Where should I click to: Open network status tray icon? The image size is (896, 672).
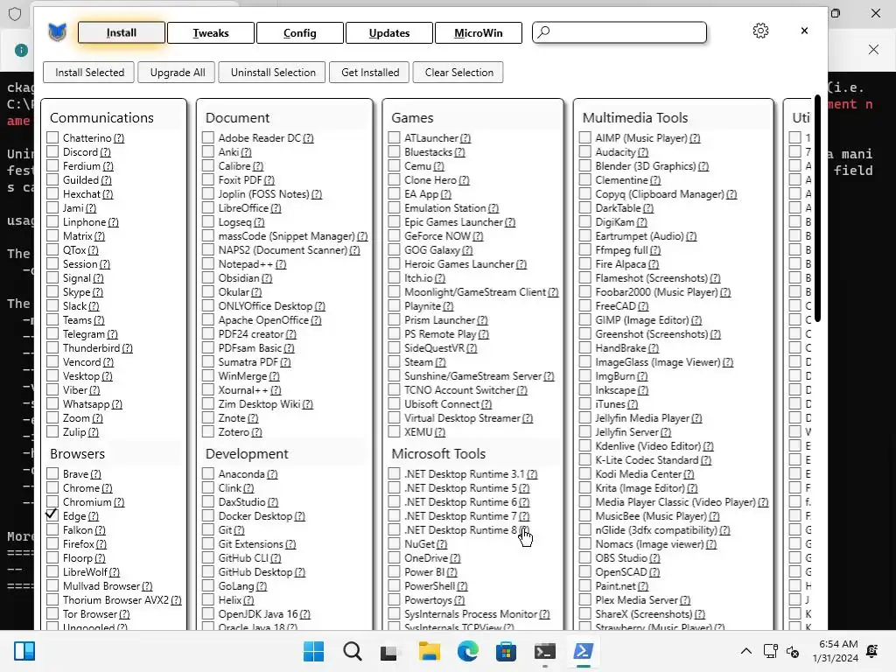tap(770, 651)
